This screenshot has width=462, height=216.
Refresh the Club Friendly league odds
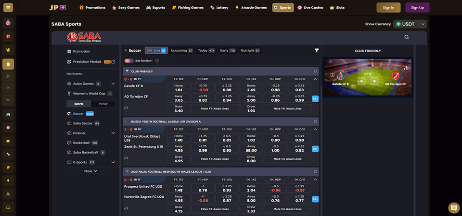click(x=315, y=72)
